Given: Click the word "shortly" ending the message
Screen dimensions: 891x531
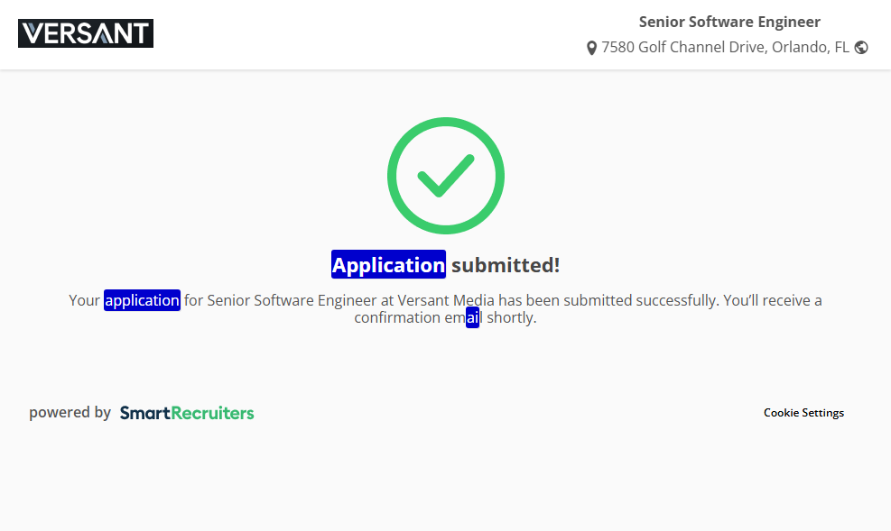Looking at the screenshot, I should pyautogui.click(x=509, y=318).
